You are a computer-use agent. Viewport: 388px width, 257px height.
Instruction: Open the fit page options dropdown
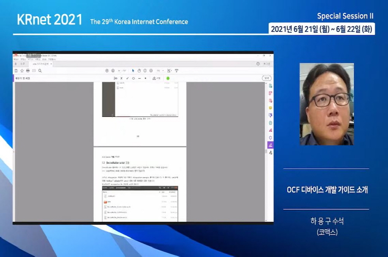[x=170, y=71]
